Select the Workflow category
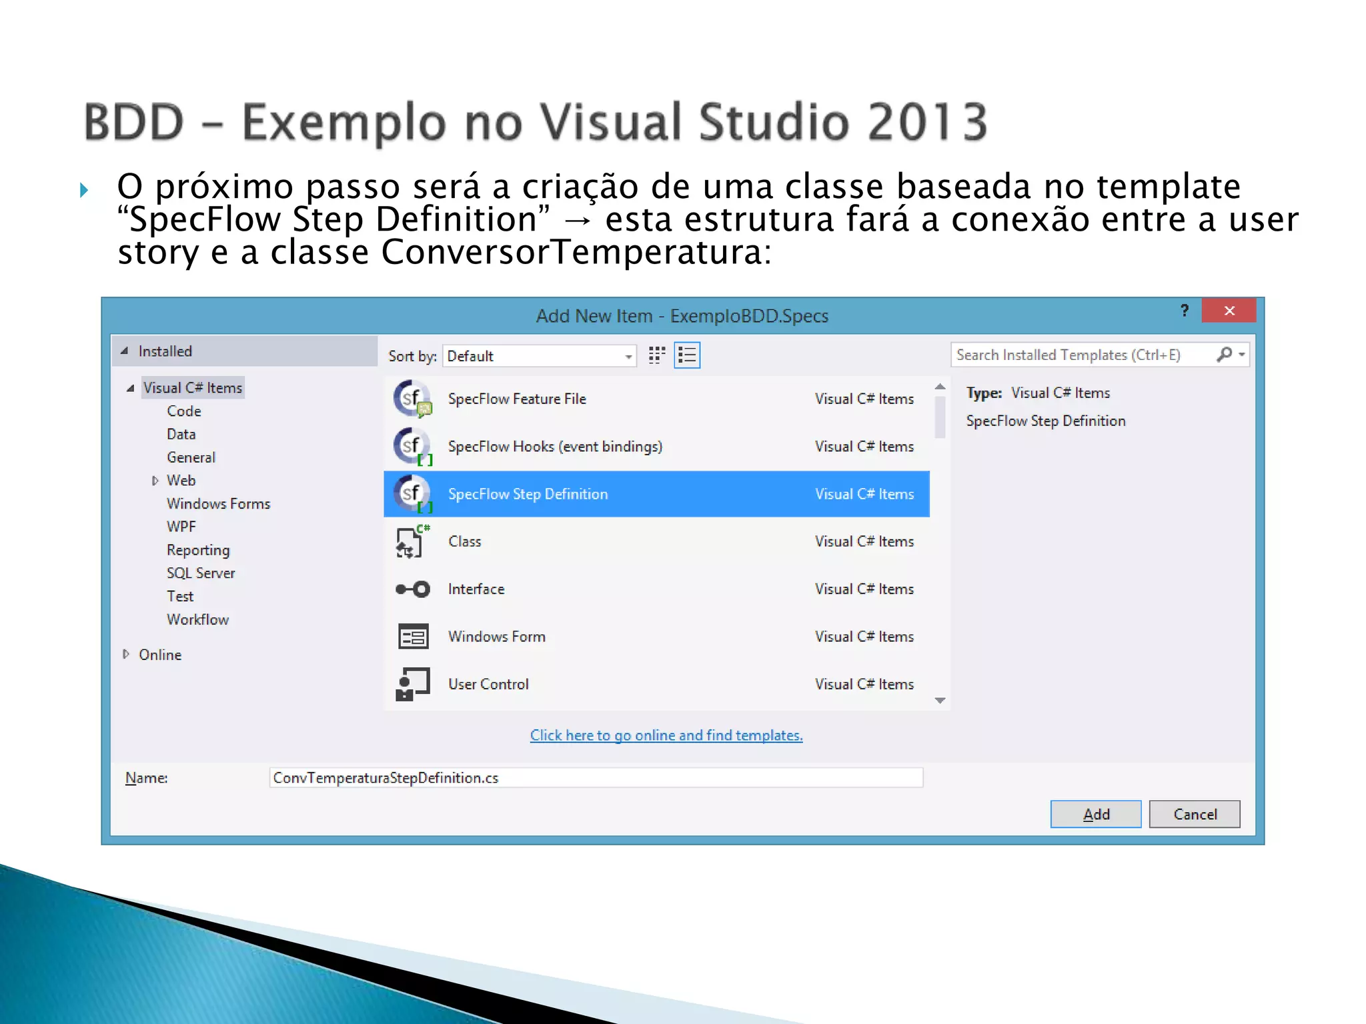 tap(198, 620)
